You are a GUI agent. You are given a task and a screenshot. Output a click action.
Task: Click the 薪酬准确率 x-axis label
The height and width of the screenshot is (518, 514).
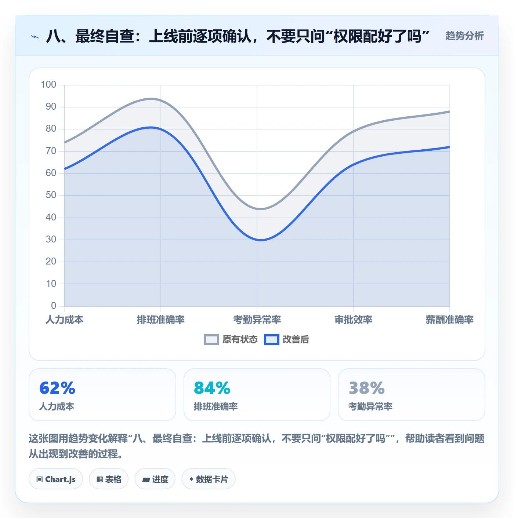point(450,320)
